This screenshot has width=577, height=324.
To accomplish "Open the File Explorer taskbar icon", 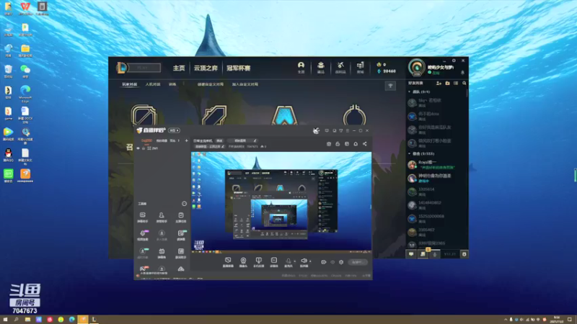I will 27,320.
